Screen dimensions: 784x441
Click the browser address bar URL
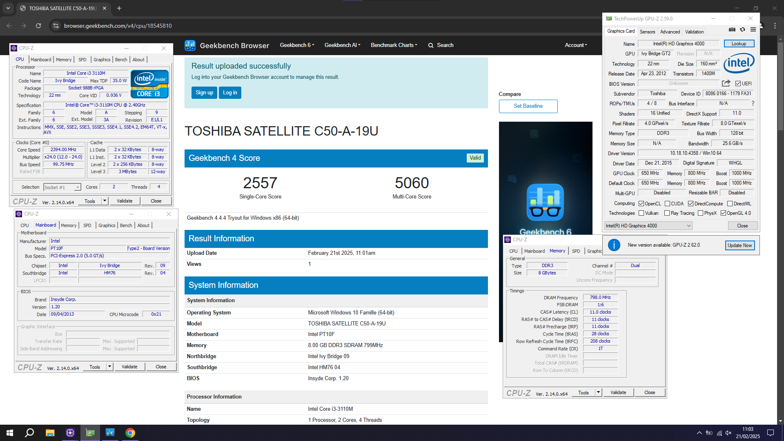(x=118, y=26)
